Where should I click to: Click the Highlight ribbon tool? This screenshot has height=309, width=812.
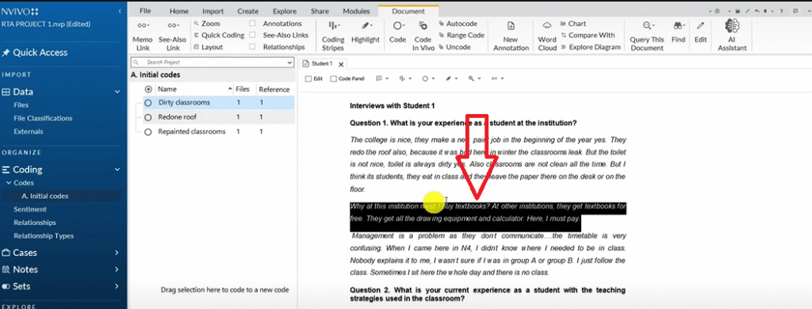pyautogui.click(x=366, y=32)
